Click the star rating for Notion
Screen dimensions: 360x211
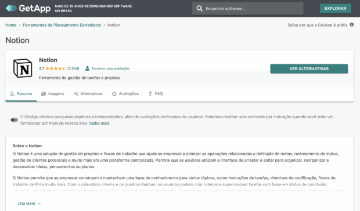[56, 68]
